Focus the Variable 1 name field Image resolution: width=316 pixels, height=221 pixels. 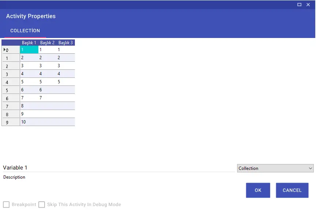click(x=119, y=168)
